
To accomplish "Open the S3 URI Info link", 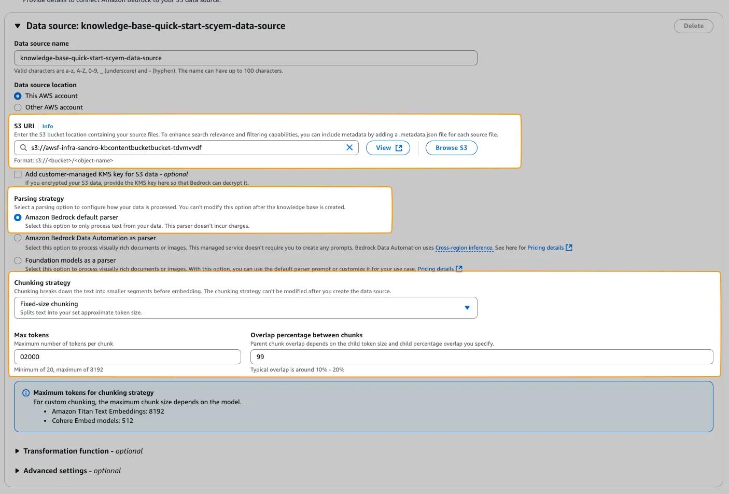I will point(48,126).
